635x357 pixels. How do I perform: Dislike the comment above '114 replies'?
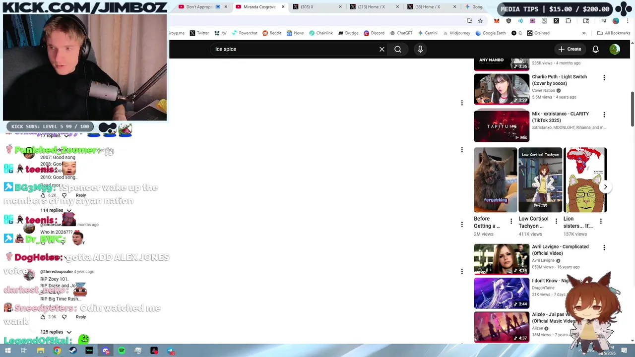click(x=64, y=195)
